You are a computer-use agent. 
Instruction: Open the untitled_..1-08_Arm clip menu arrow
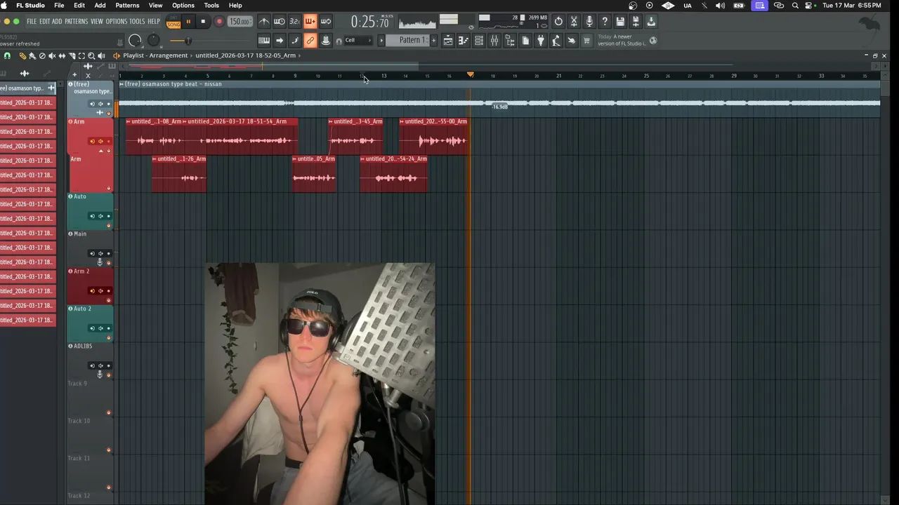[x=128, y=121]
